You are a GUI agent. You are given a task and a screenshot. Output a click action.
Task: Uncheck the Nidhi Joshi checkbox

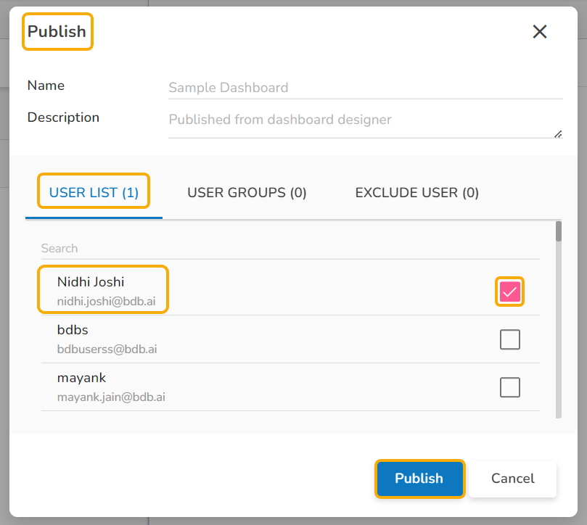click(x=510, y=292)
